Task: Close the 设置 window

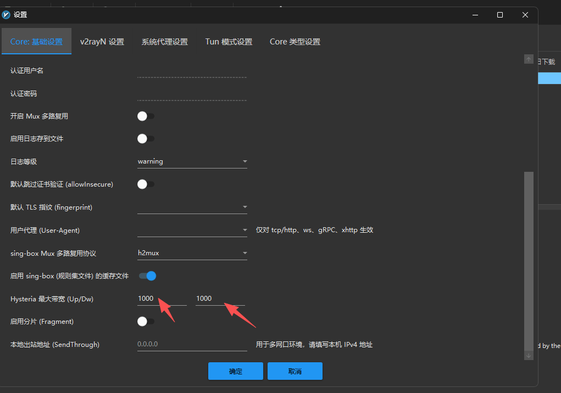Action: (x=525, y=15)
